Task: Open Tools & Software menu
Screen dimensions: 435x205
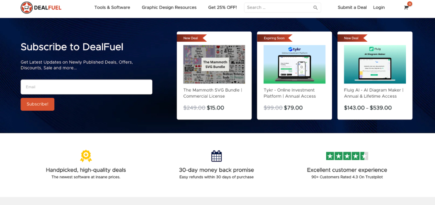Action: click(112, 7)
